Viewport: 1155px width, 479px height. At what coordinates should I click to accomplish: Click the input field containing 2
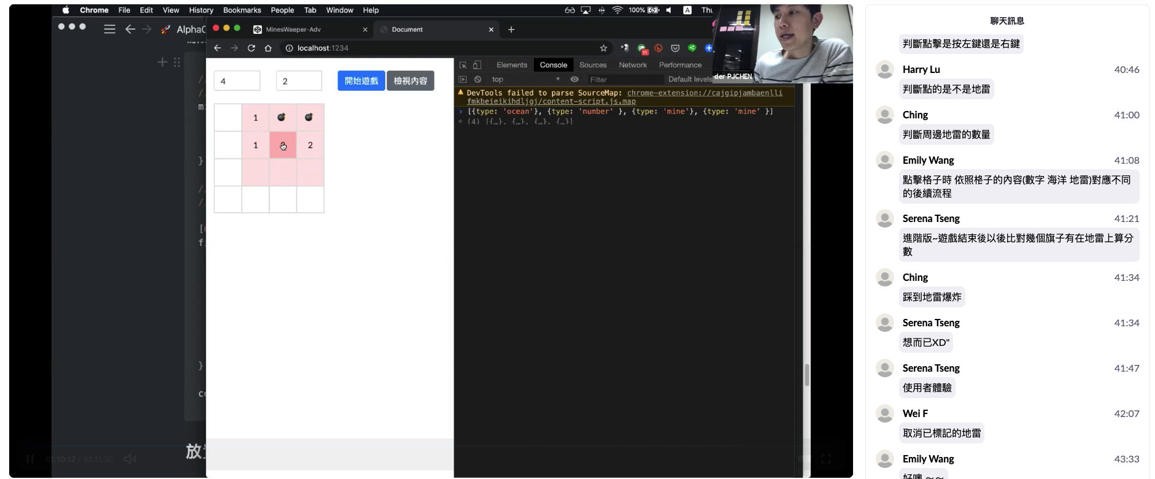click(x=299, y=81)
